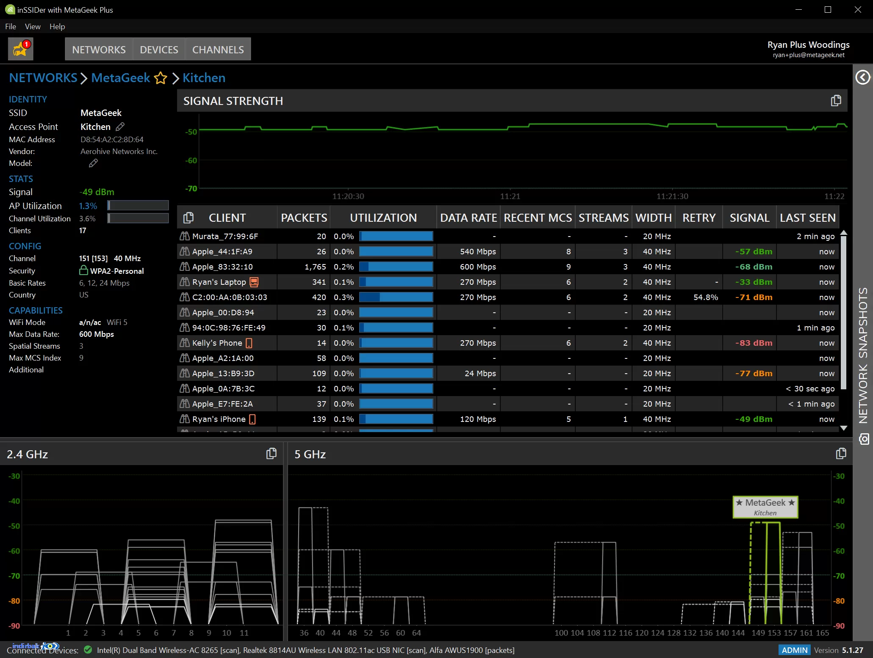The width and height of the screenshot is (873, 658).
Task: Click binoculars icon for Apple_E7:FE:2A
Action: point(184,404)
